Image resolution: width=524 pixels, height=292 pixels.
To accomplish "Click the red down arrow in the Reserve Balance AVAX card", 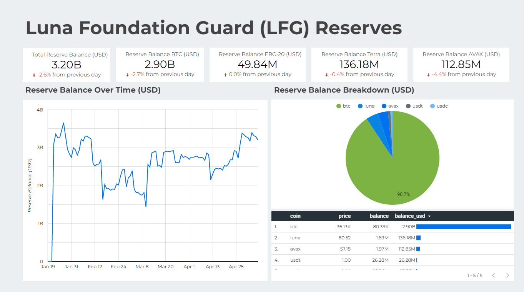I will 428,75.
